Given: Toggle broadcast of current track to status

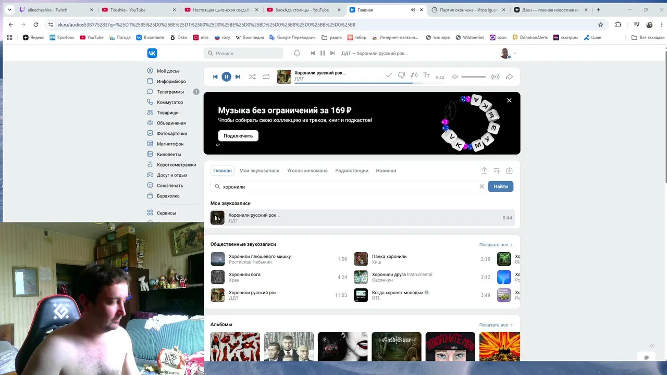Looking at the screenshot, I should tap(496, 77).
